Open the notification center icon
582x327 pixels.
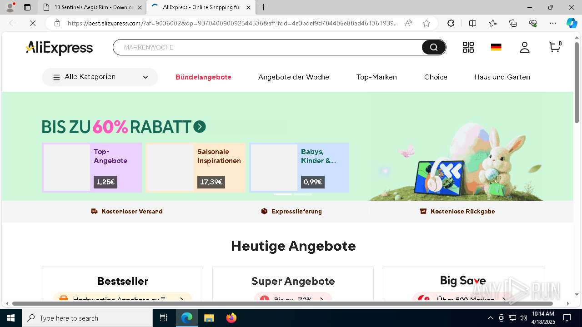(567, 318)
